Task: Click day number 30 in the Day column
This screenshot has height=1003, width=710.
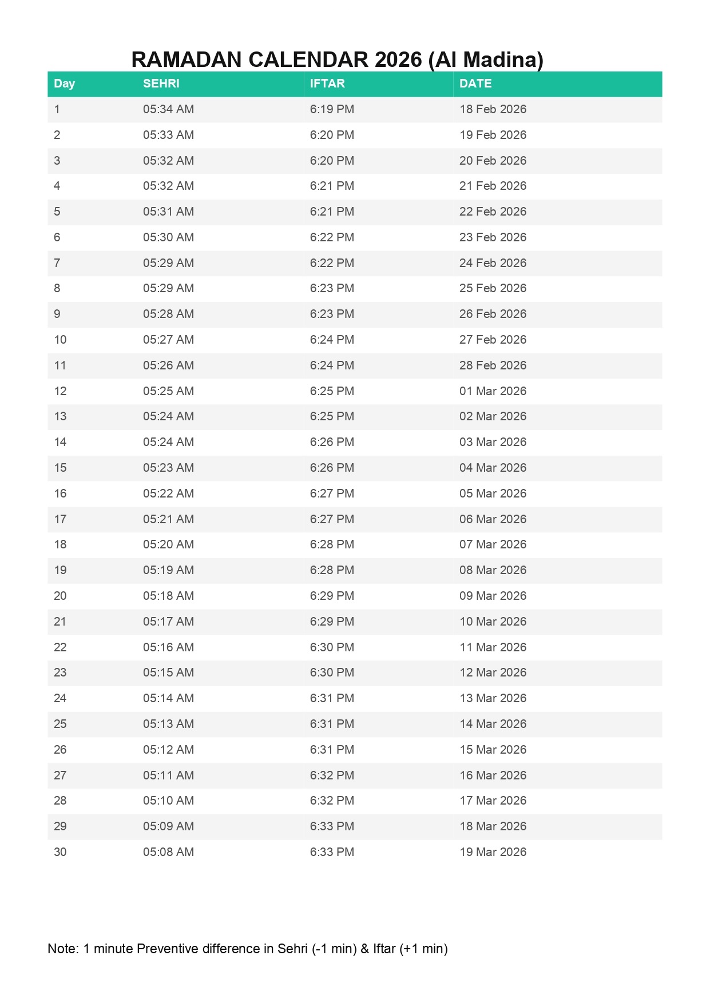Action: tap(60, 852)
